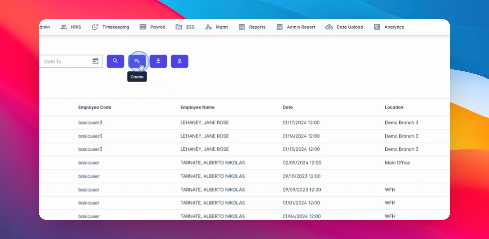Click TARNATE, ALBERTO NIKOLAS in the 09/09/2023 row
This screenshot has height=239, width=489.
pos(213,190)
